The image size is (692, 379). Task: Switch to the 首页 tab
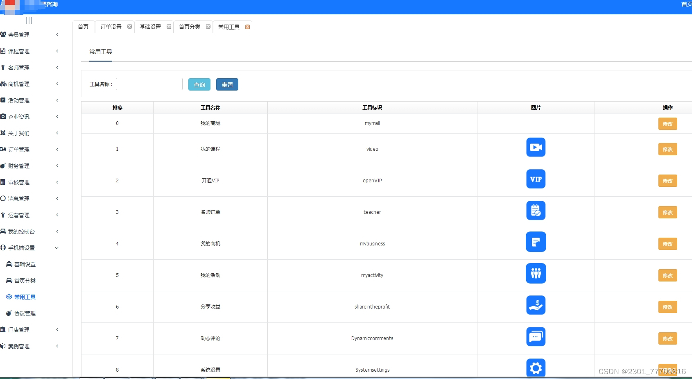(x=83, y=27)
